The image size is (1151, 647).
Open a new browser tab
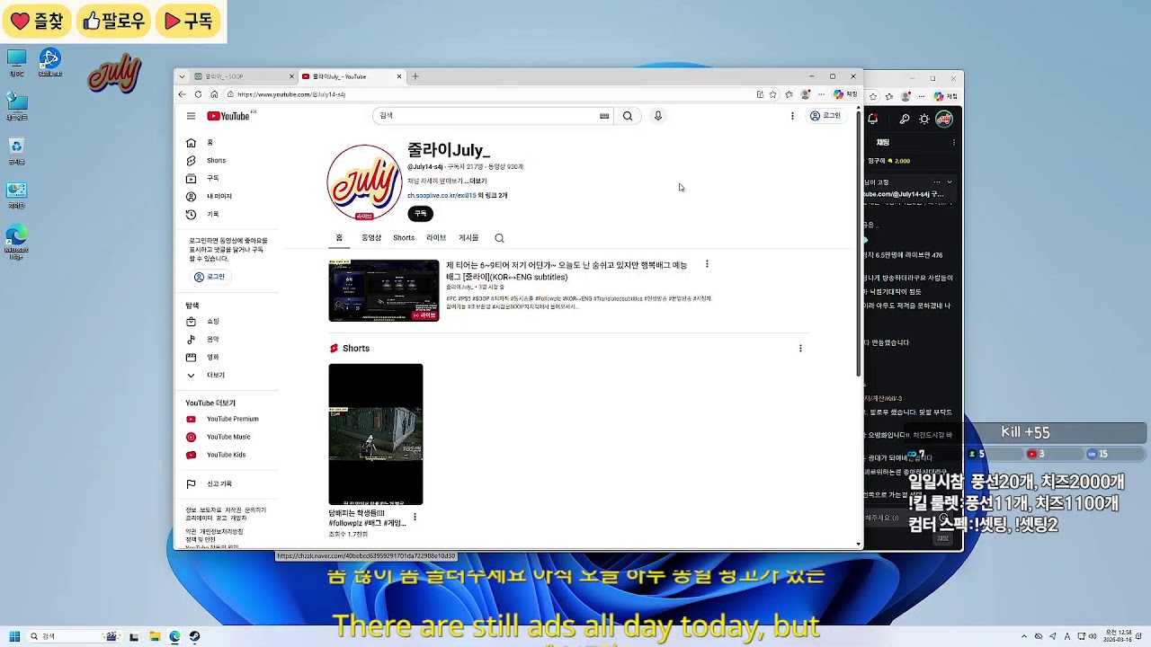415,76
